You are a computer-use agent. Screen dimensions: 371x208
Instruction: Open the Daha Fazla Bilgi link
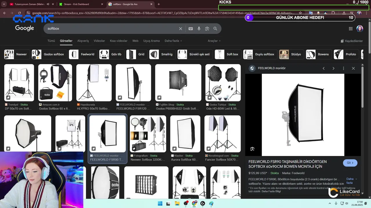coord(271,191)
